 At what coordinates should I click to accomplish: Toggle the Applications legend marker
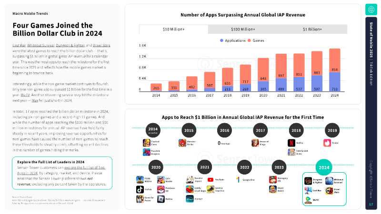pos(221,40)
